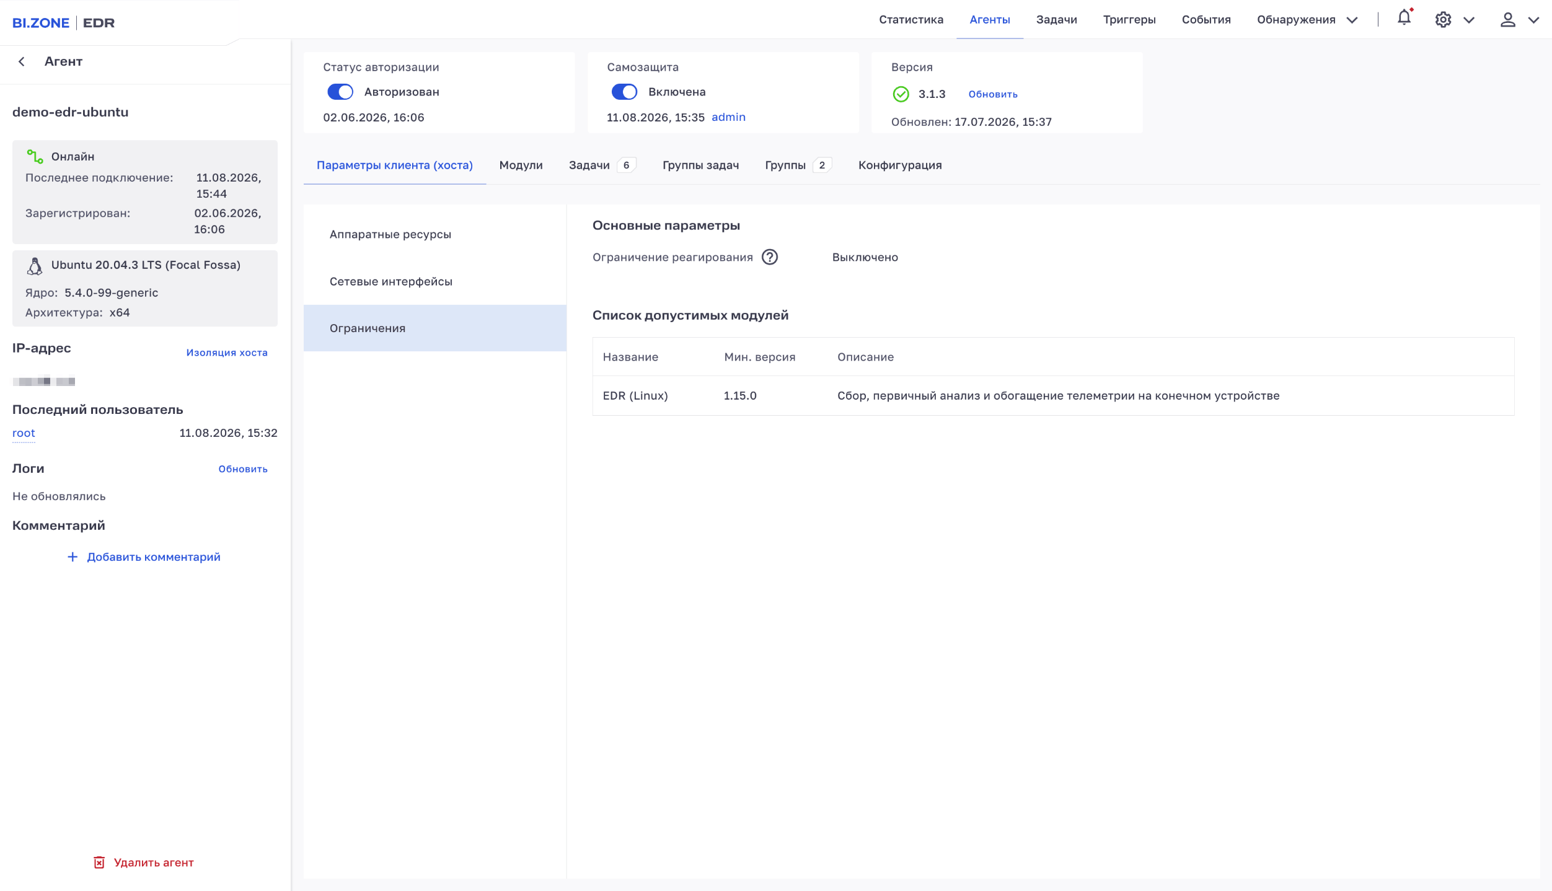
Task: Click Добавить комментарий button
Action: pos(144,557)
